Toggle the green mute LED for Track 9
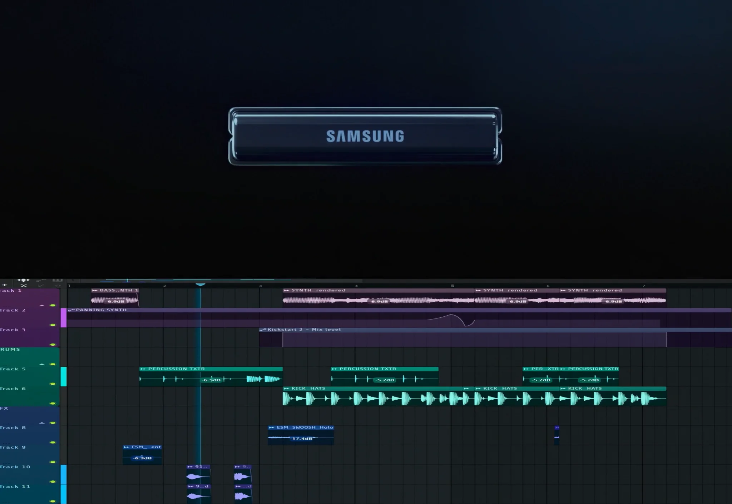This screenshot has width=732, height=504. pos(53,462)
